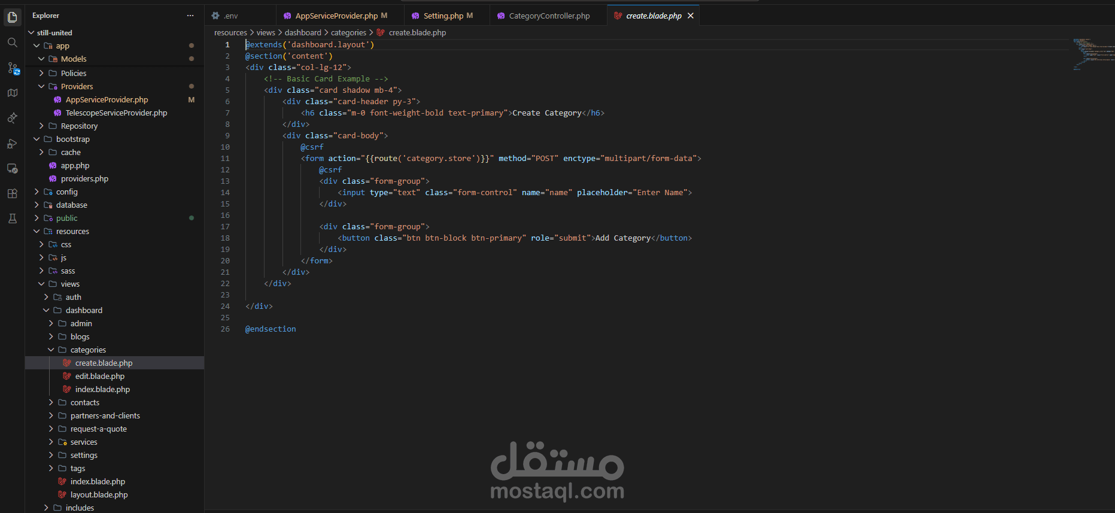Viewport: 1115px width, 513px height.
Task: Select the sass folder row
Action: (115, 271)
